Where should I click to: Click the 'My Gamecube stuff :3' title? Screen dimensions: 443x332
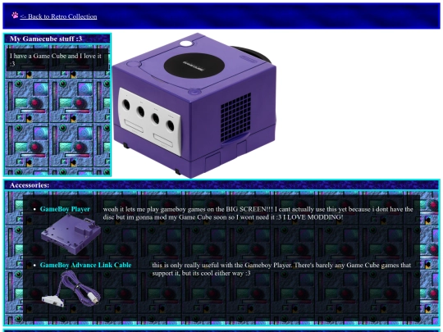(x=46, y=39)
